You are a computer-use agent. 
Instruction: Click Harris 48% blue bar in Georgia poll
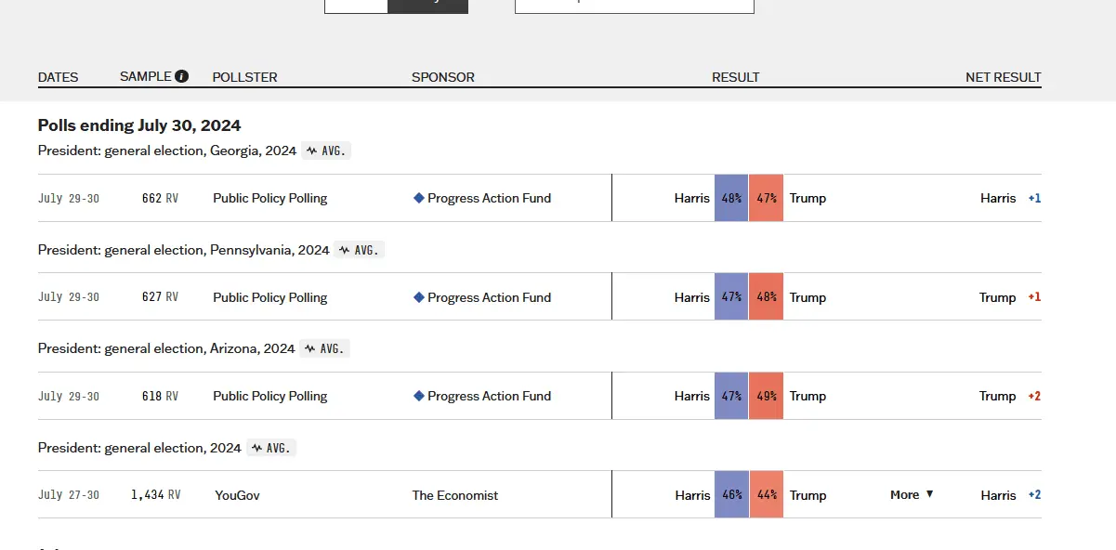(731, 198)
